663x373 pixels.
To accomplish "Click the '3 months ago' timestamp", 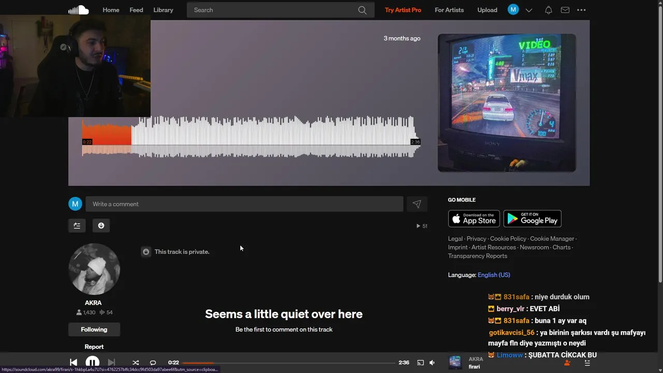I will pos(402,38).
